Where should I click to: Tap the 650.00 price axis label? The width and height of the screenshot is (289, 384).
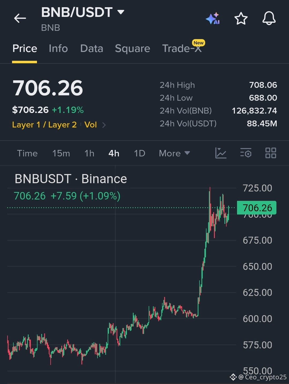point(257,267)
